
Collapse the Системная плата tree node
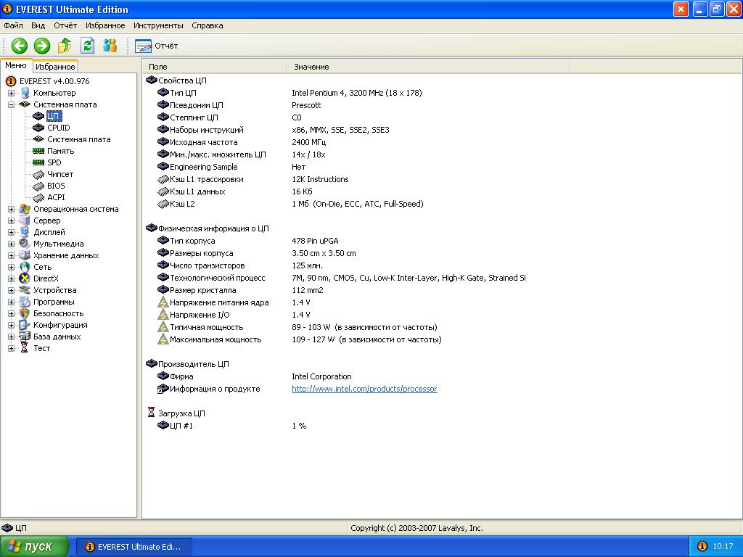[11, 104]
